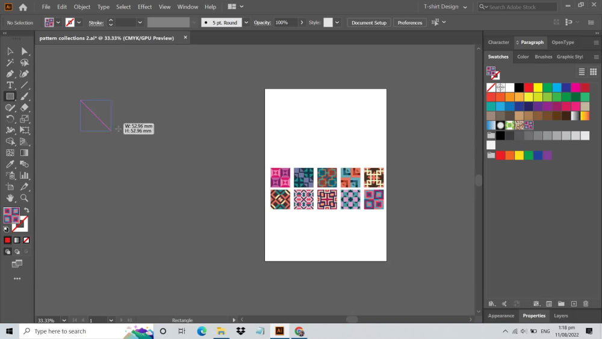The image size is (602, 339).
Task: Switch swatches to list view
Action: coord(582,72)
